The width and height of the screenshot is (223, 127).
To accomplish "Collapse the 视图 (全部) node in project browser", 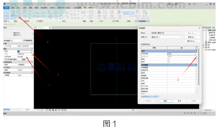I will [203, 31].
